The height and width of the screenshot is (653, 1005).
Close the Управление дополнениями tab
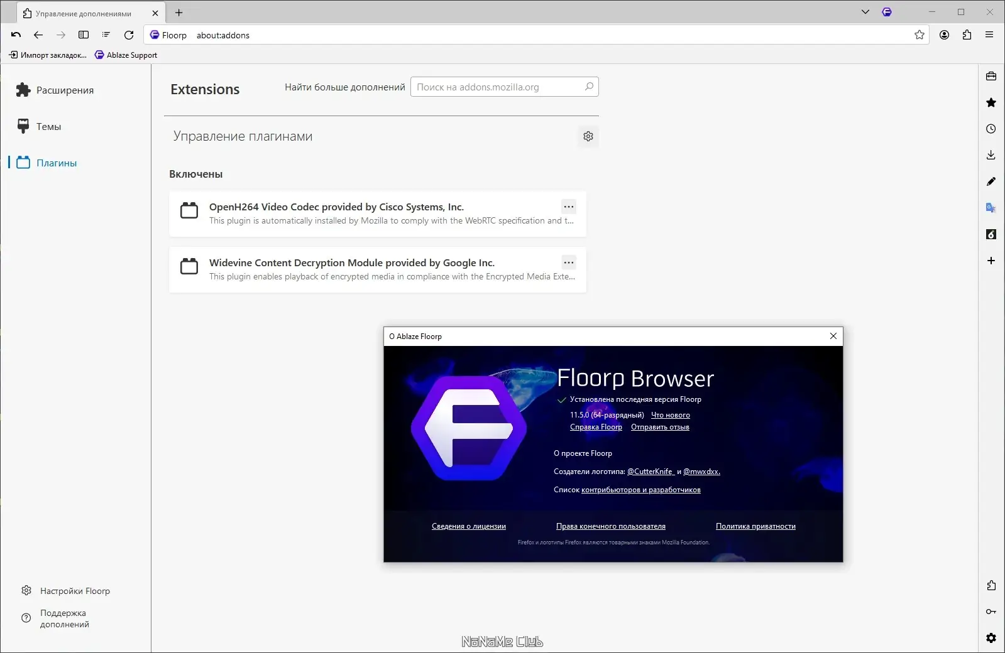point(155,13)
